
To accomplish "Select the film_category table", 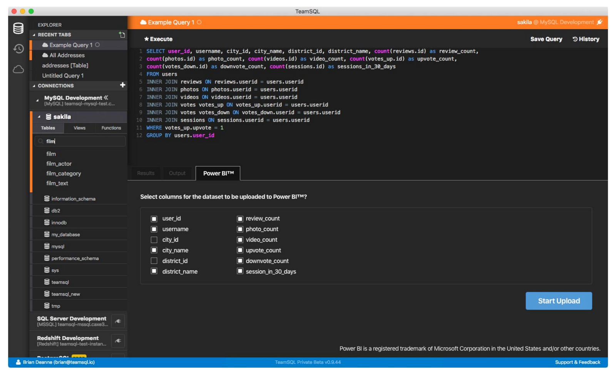I will tap(64, 174).
